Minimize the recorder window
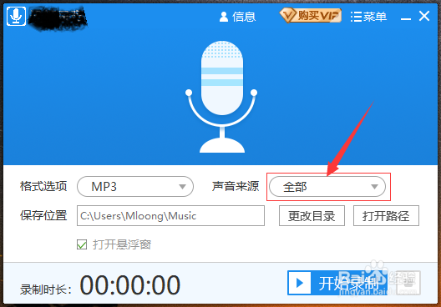This screenshot has height=307, width=441. [406, 18]
